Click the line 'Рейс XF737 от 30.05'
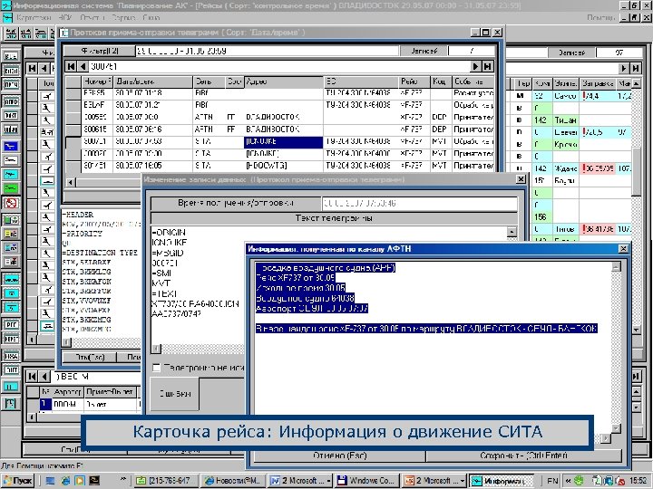653x489 pixels. click(296, 278)
